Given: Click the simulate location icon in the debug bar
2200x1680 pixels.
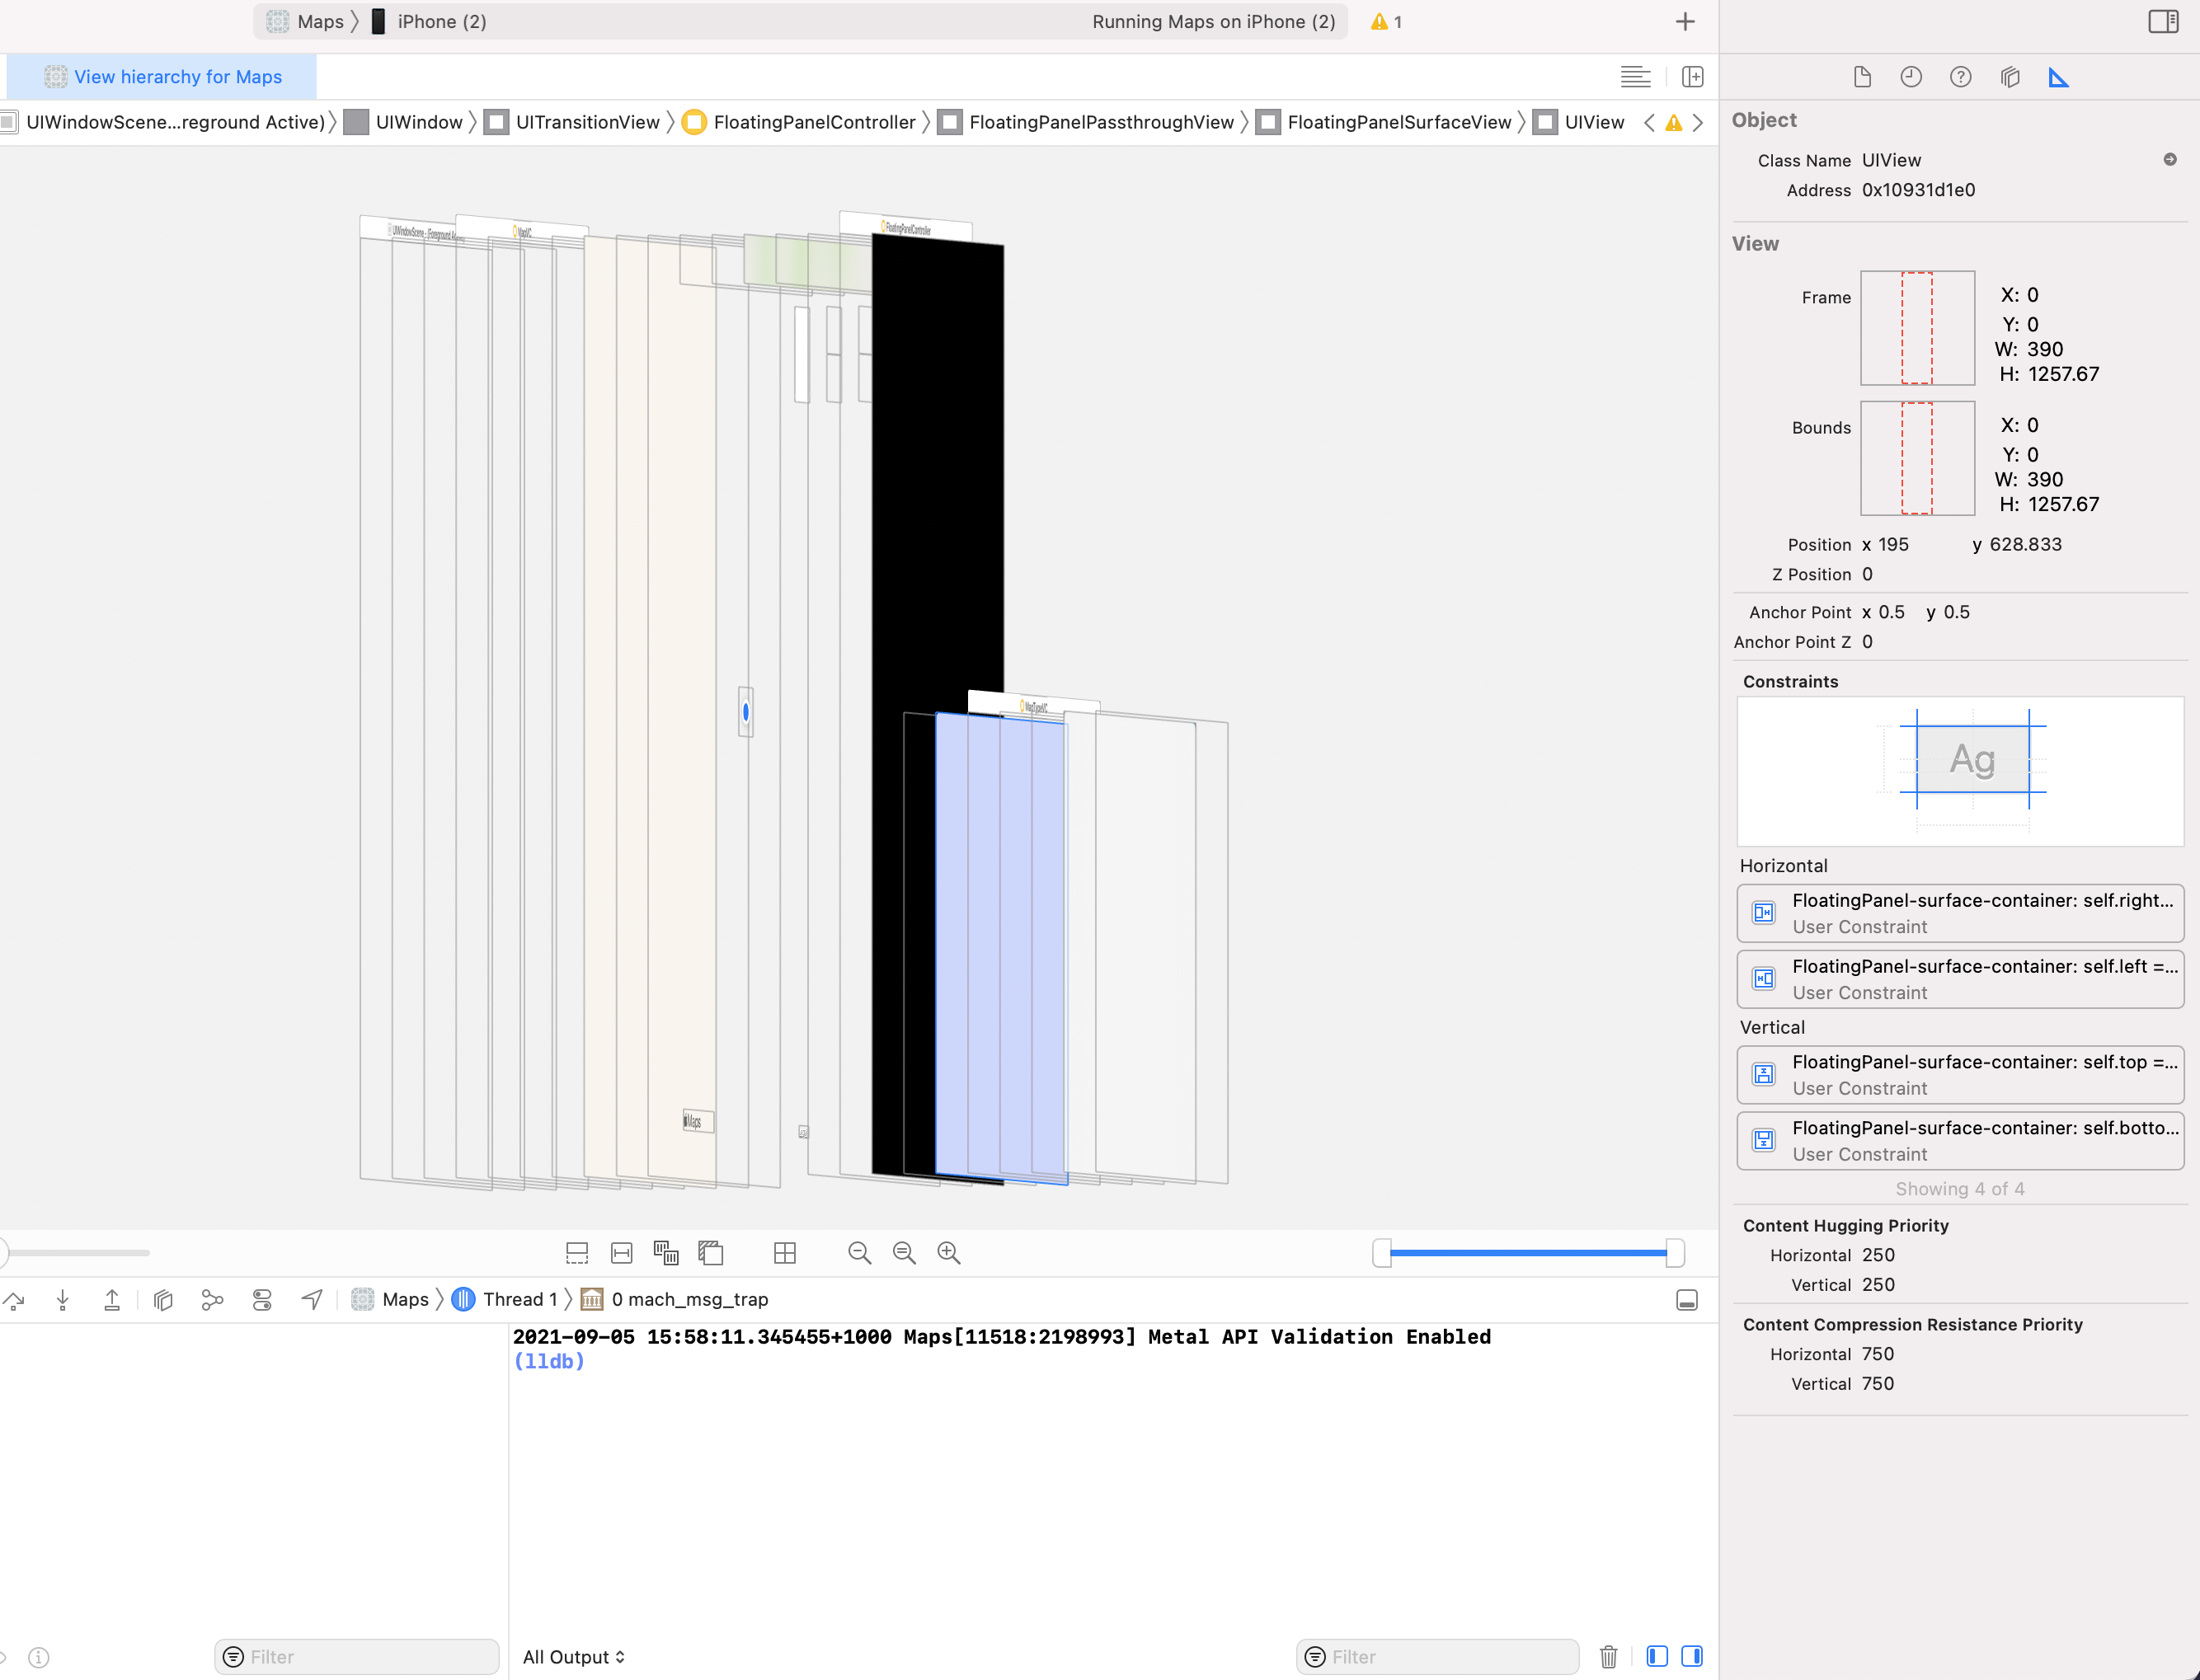Looking at the screenshot, I should (x=311, y=1300).
